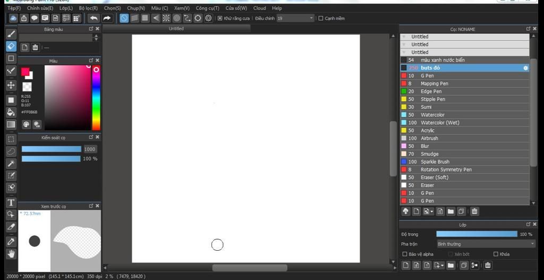Click the Độ trong layer opacity slider
Screen dimensions: 544x280
click(477, 234)
